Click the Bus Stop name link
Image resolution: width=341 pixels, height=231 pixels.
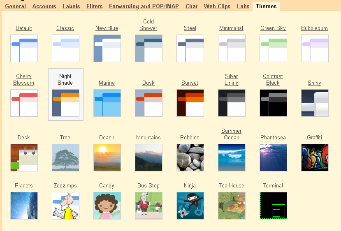click(148, 186)
